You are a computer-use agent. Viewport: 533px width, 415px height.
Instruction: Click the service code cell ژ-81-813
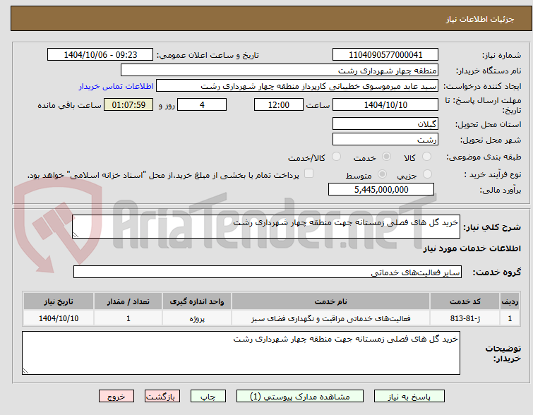point(465,318)
